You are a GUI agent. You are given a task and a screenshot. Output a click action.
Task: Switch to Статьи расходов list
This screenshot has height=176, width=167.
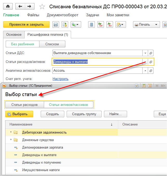point(25,105)
